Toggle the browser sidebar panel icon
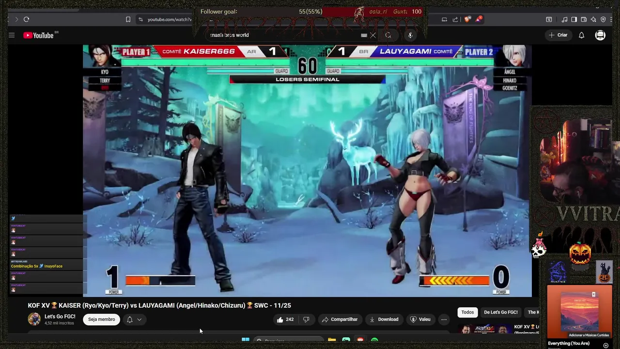 tap(574, 19)
